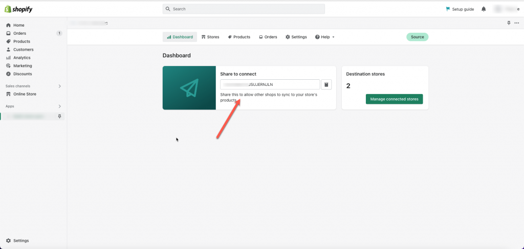Open the Analytics section

point(21,58)
